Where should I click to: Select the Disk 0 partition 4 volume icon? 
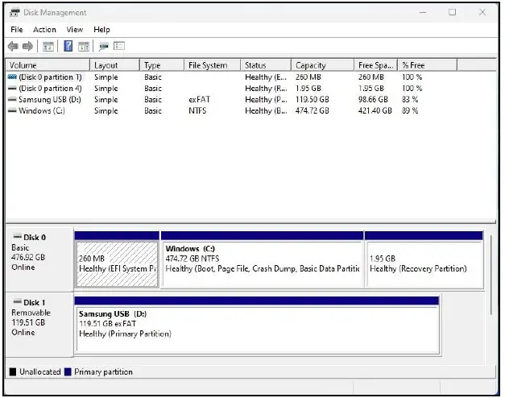(x=12, y=89)
